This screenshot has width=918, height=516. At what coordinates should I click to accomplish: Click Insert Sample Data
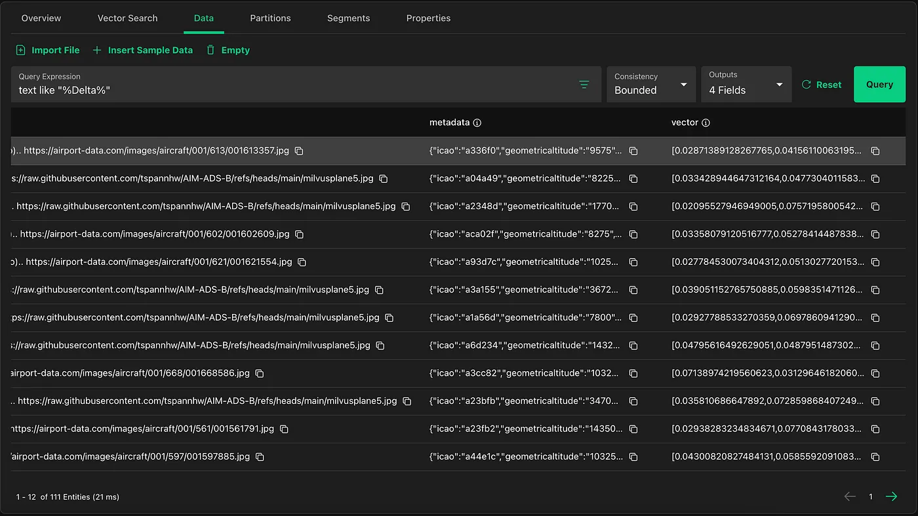click(142, 50)
